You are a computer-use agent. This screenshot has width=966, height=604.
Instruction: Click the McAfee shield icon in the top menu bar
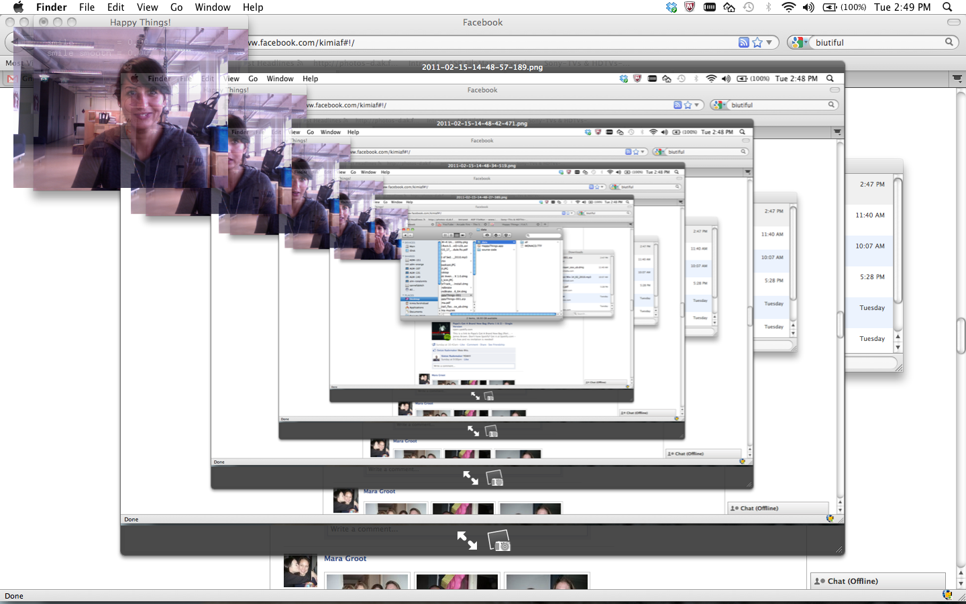click(x=690, y=7)
